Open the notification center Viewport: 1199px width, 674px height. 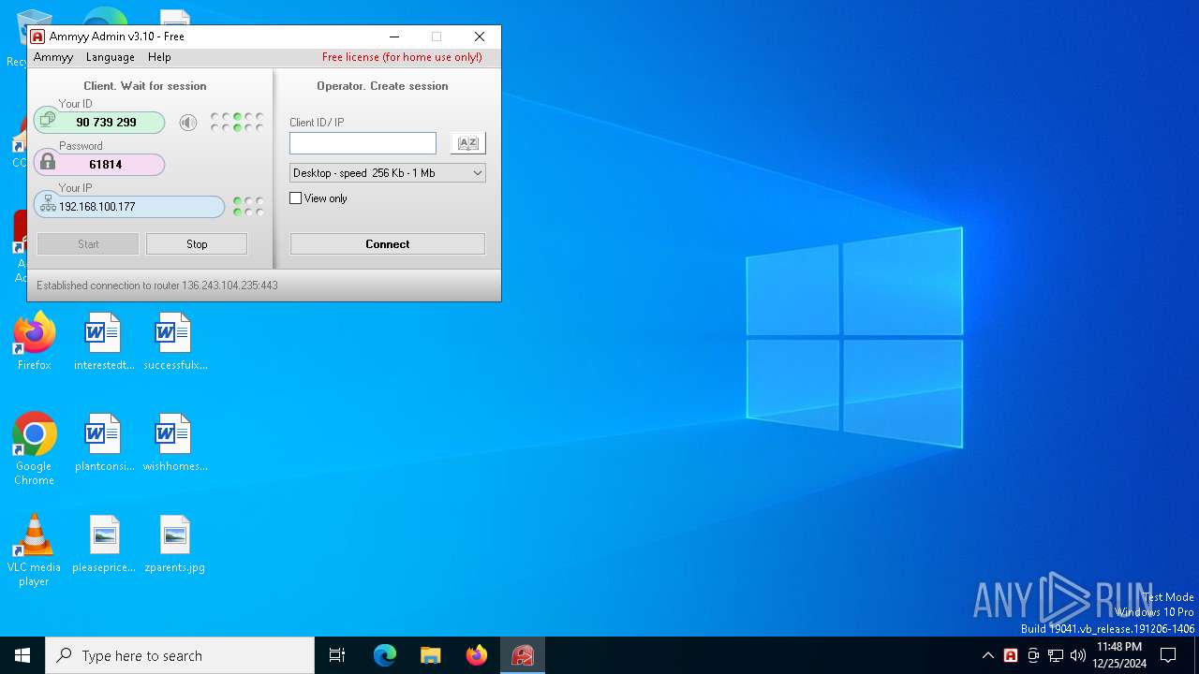click(x=1168, y=655)
